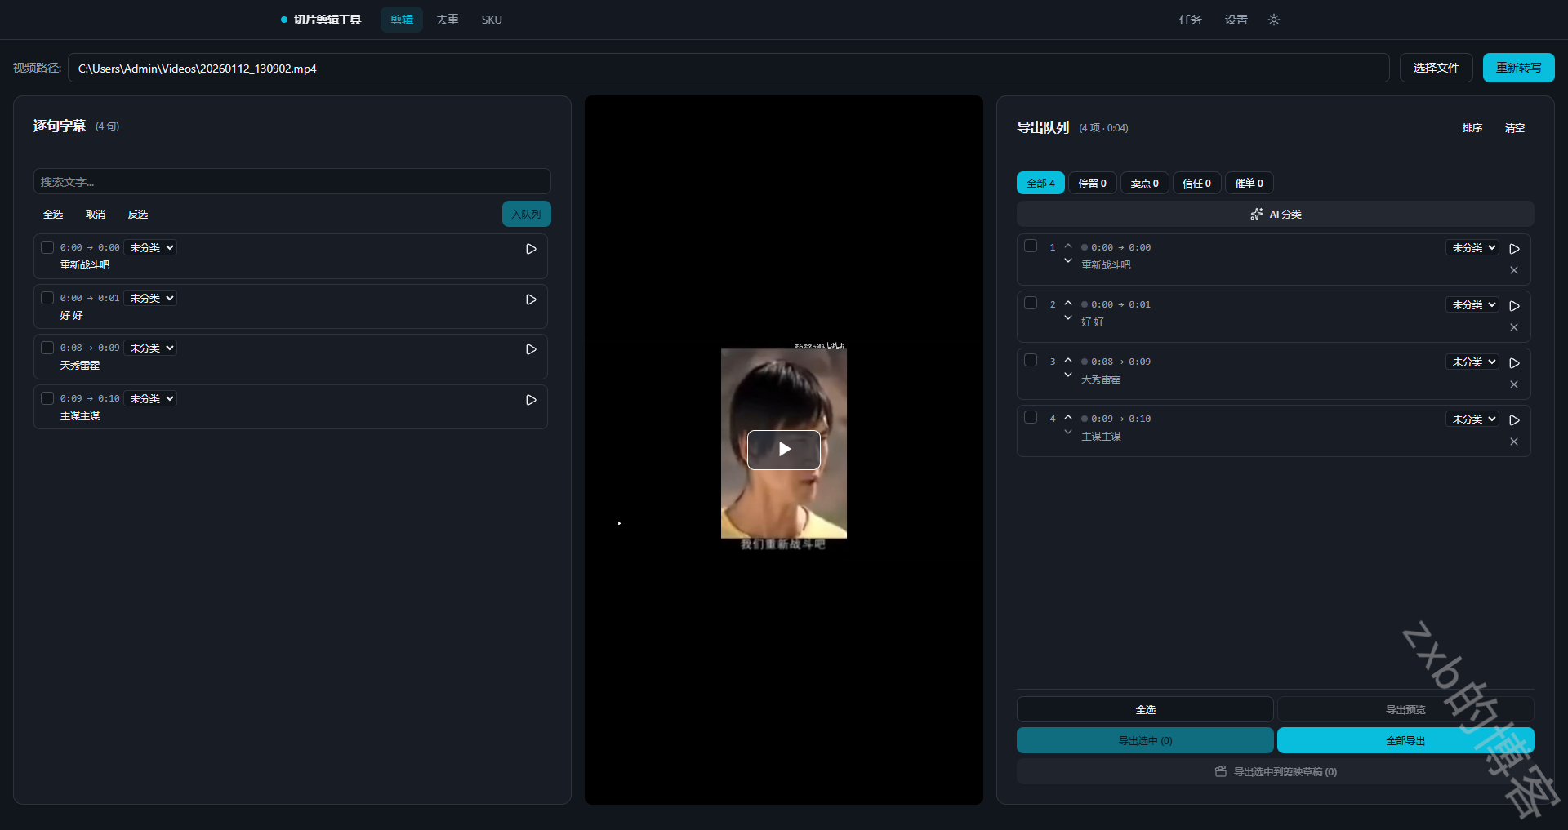Image resolution: width=1568 pixels, height=830 pixels.
Task: Play queue item 4 主谋主谋
Action: tap(1514, 420)
